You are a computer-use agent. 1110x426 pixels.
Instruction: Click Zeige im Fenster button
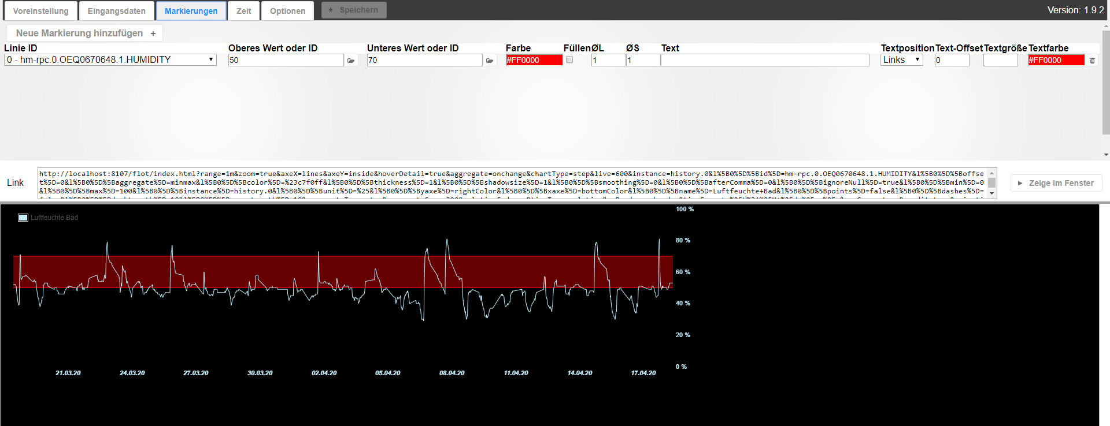1056,183
